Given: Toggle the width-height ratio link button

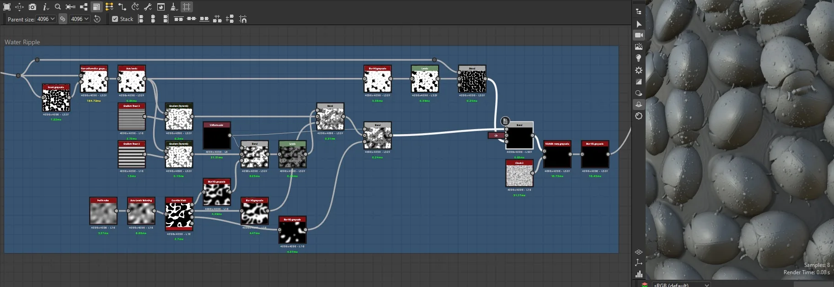Looking at the screenshot, I should 63,19.
